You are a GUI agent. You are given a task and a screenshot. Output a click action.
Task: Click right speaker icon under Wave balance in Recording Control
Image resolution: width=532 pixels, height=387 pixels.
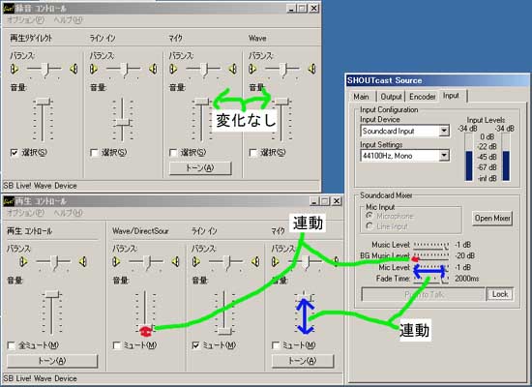(311, 69)
